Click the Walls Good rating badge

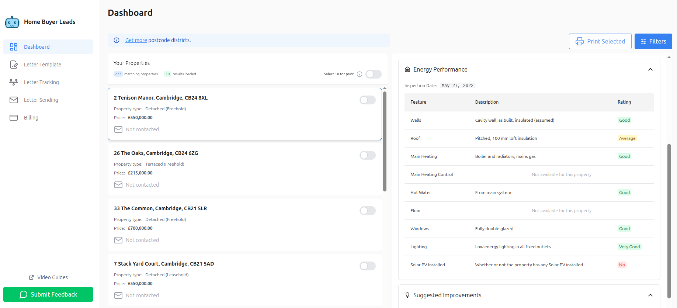click(x=624, y=120)
